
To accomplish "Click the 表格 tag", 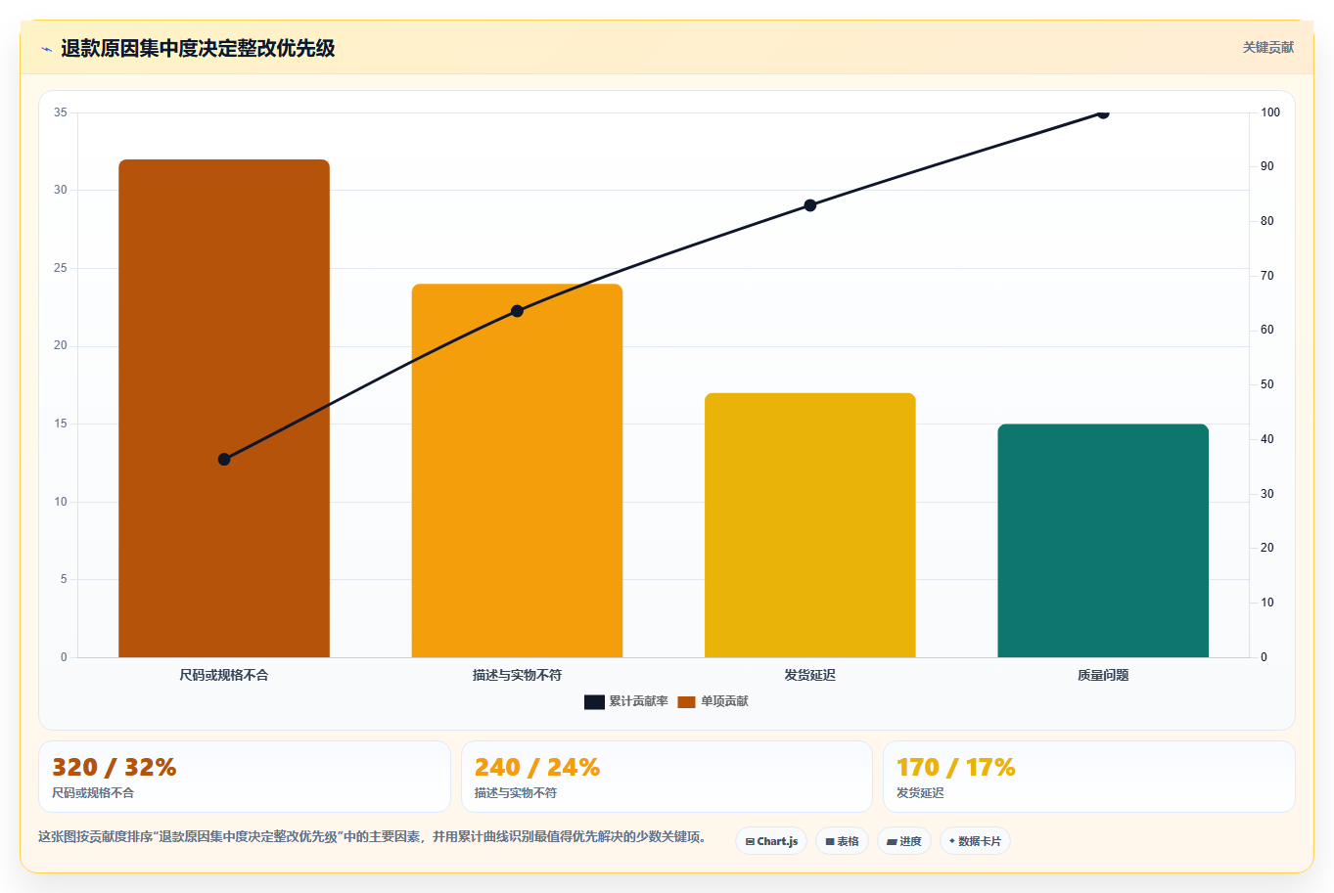I will pos(842,841).
